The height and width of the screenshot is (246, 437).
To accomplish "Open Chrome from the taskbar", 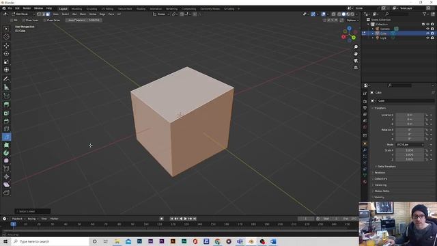I will [217, 241].
